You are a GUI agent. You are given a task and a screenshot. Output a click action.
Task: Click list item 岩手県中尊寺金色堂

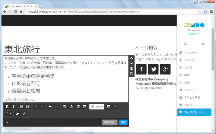tap(33, 76)
